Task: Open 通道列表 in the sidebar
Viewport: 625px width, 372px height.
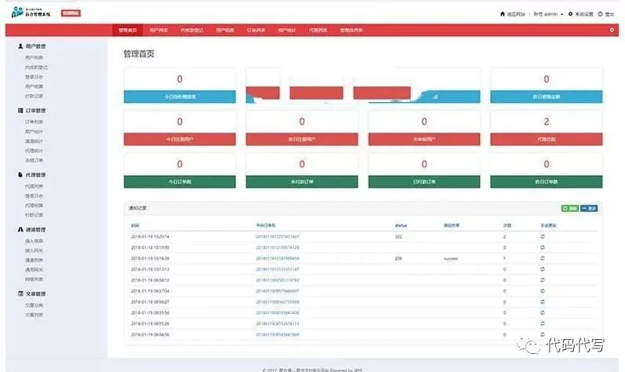Action: click(x=34, y=260)
